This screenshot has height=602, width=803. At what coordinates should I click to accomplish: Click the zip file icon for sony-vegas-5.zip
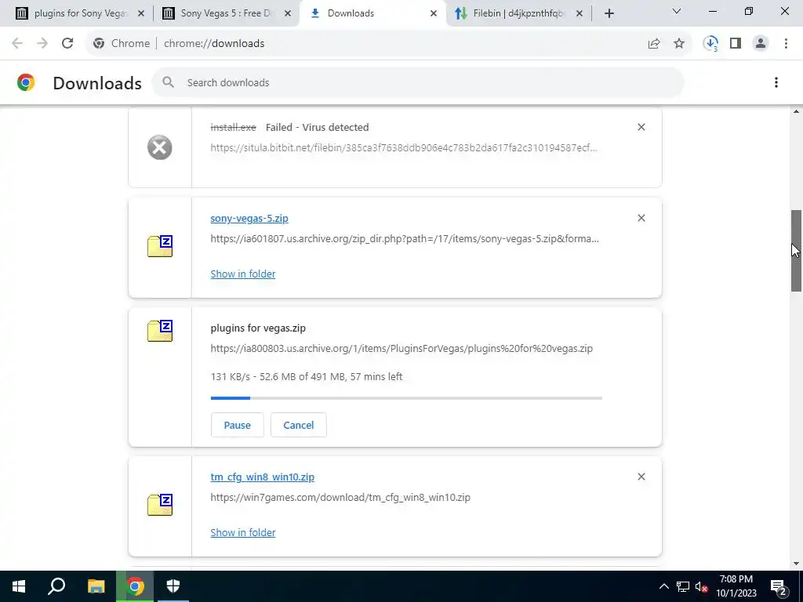coord(160,246)
